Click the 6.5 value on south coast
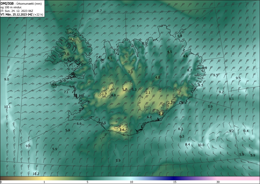 (103, 123)
